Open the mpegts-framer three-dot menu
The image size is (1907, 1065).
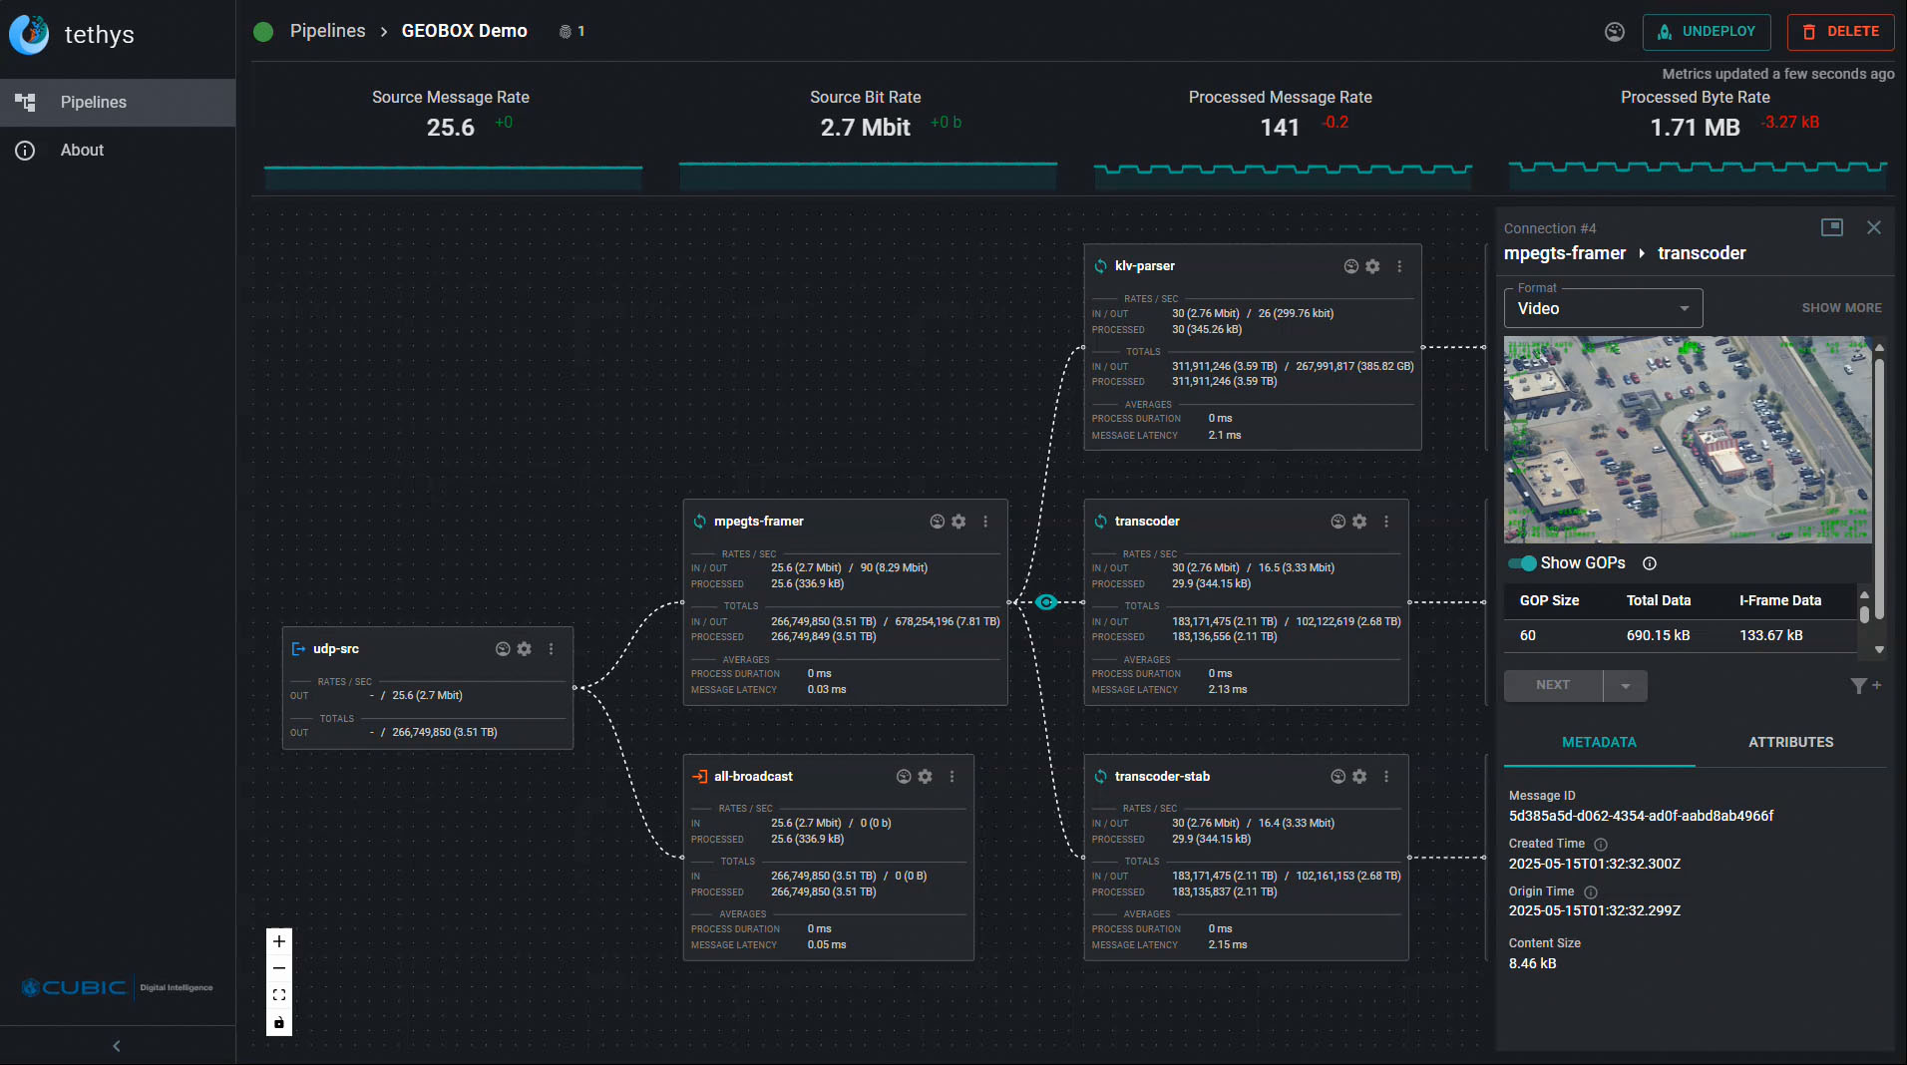click(x=985, y=522)
